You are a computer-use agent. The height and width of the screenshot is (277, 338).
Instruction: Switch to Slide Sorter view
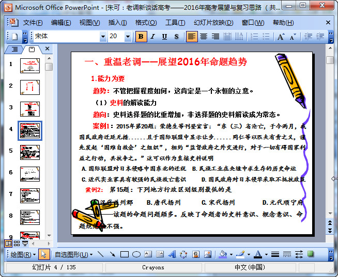coord(17,243)
